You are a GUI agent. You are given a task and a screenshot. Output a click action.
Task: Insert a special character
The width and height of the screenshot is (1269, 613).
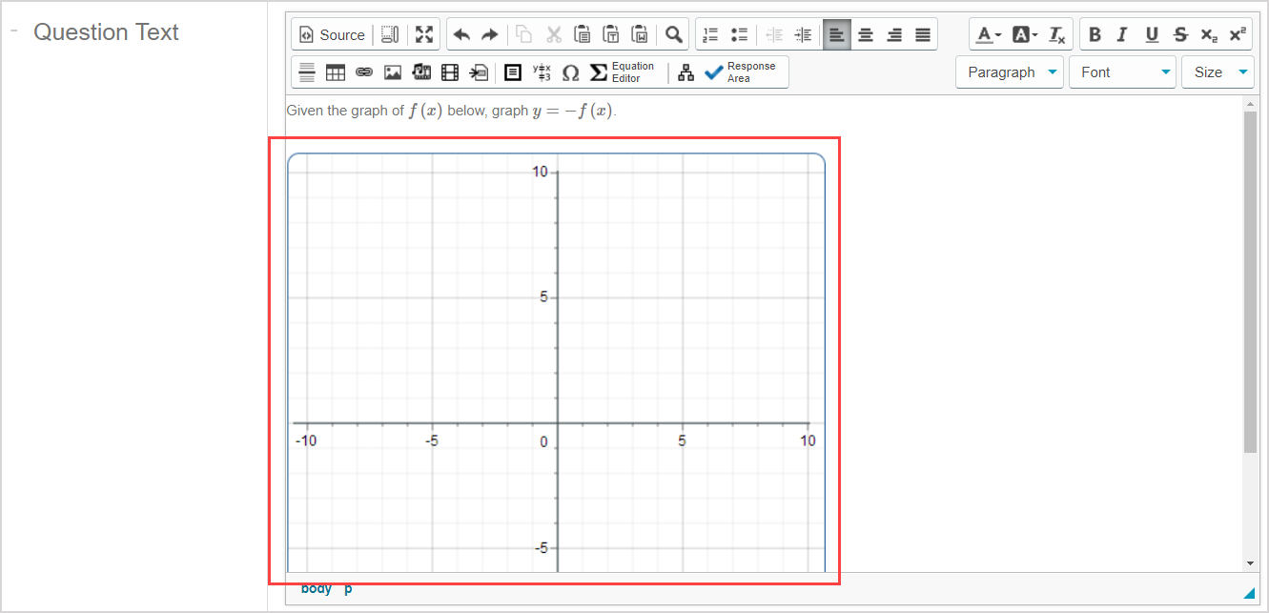pyautogui.click(x=571, y=72)
